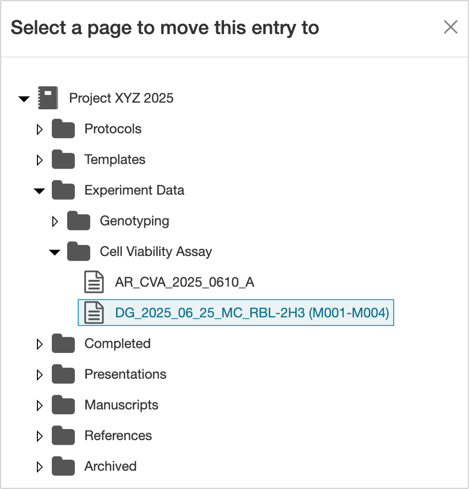
Task: Click the Completed folder icon
Action: click(x=63, y=343)
